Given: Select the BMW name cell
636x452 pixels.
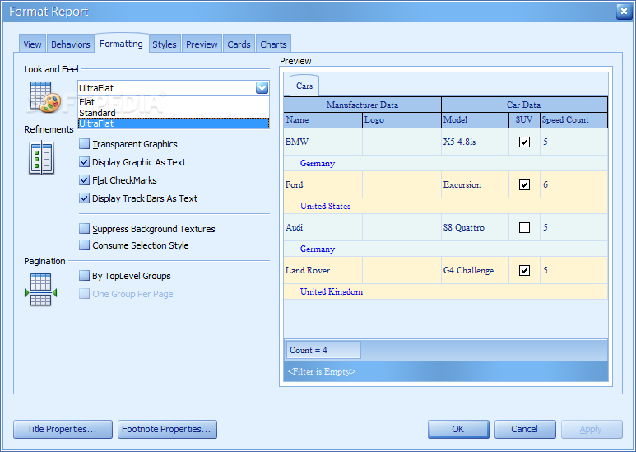Looking at the screenshot, I should (323, 142).
